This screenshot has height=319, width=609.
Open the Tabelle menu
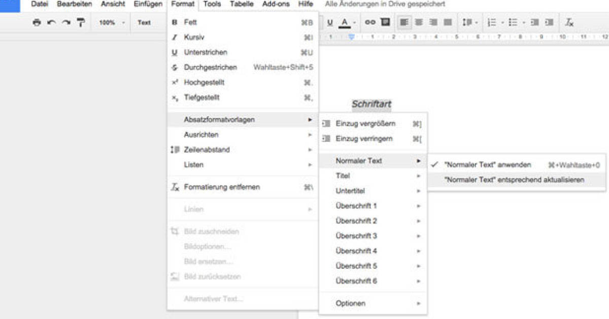[242, 4]
